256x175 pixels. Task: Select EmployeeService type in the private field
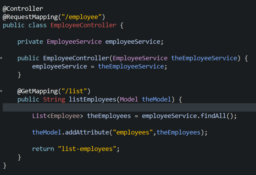click(x=74, y=42)
